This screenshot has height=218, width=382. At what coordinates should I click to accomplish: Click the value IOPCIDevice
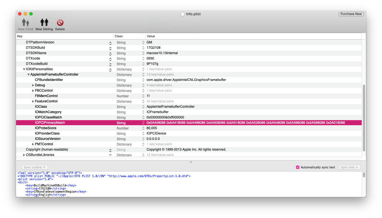156,133
